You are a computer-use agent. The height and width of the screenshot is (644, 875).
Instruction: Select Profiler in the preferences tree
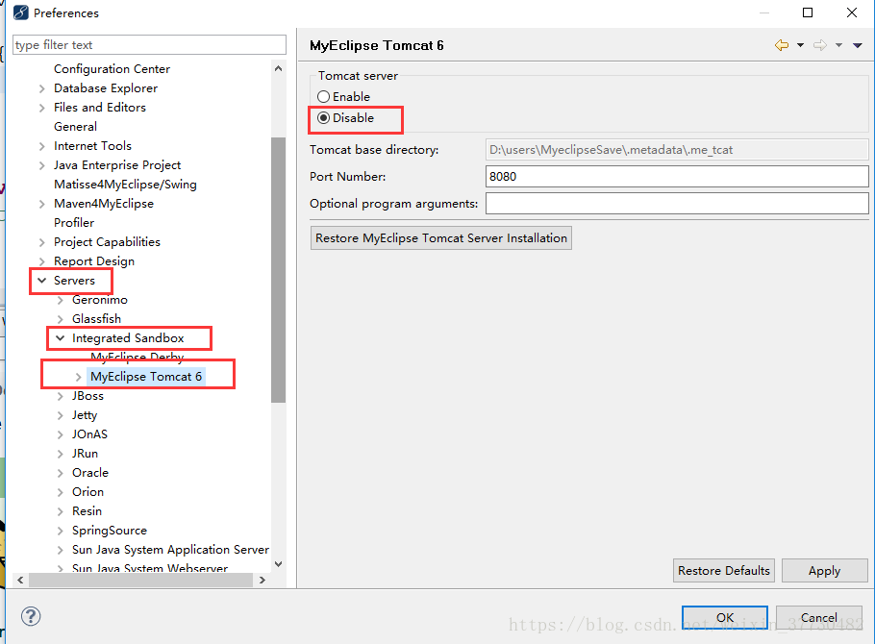(x=74, y=223)
